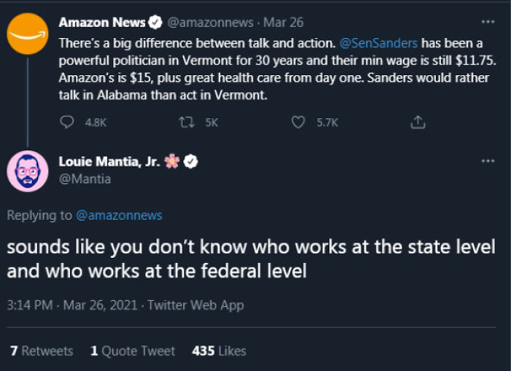Click Louie Mantia's verified badge
The height and width of the screenshot is (371, 511).
[191, 162]
